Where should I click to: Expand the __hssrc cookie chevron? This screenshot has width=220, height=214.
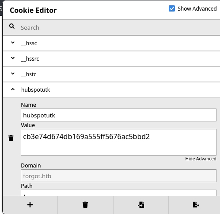point(13,58)
